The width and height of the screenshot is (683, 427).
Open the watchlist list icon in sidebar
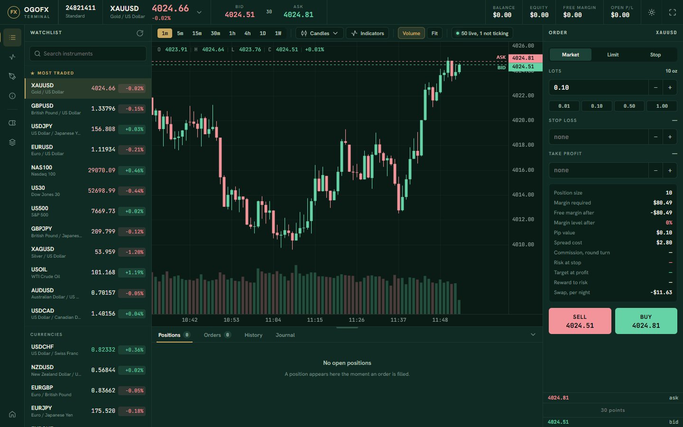12,37
